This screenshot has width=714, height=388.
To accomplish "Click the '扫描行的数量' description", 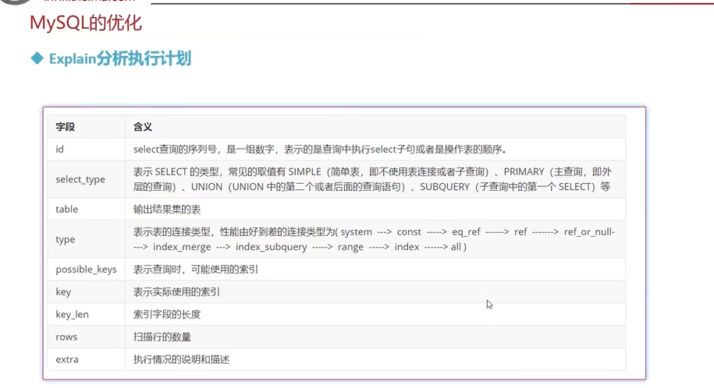I will (x=162, y=337).
